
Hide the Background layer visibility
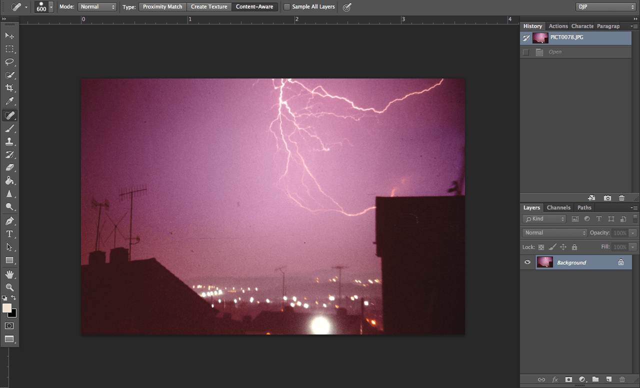click(527, 262)
